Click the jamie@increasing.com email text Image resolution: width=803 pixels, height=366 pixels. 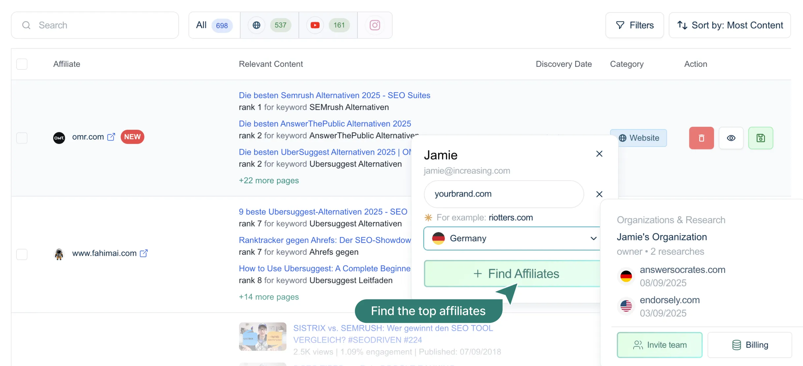coord(467,171)
